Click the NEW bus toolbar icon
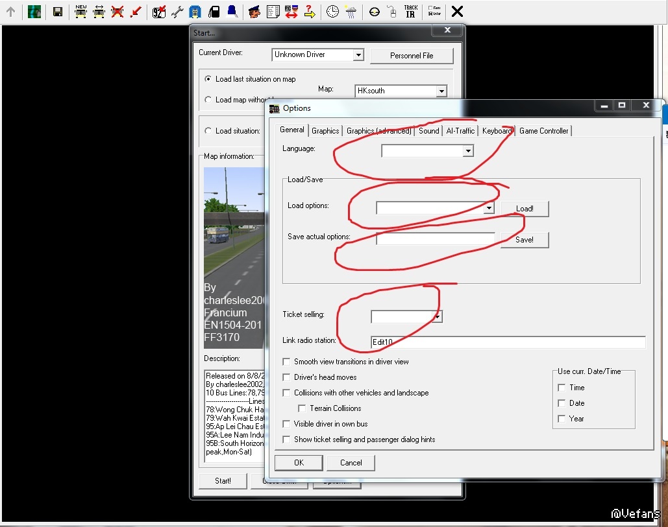 (80, 12)
